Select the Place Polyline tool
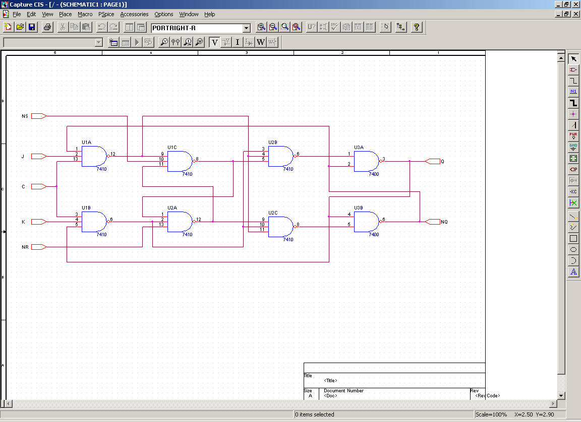 573,228
